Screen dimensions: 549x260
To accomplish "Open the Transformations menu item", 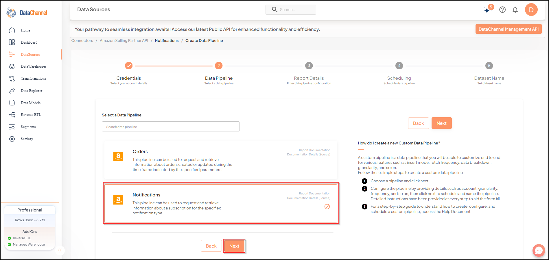I will (x=33, y=79).
